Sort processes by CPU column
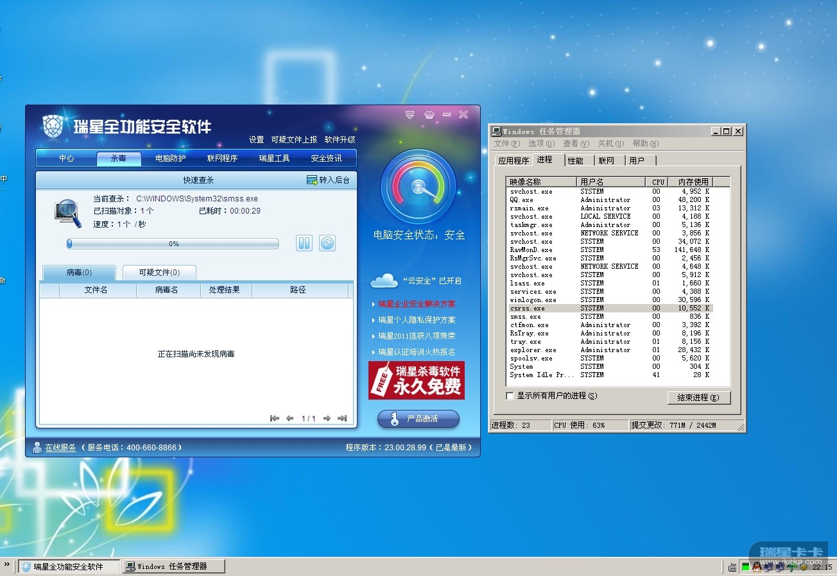 (657, 182)
